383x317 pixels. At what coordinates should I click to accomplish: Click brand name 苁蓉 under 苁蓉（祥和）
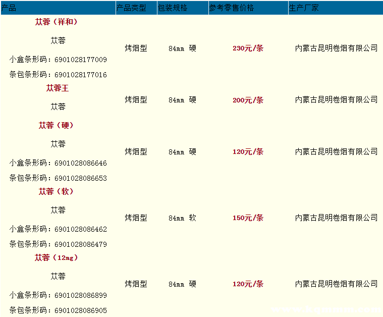(x=58, y=40)
